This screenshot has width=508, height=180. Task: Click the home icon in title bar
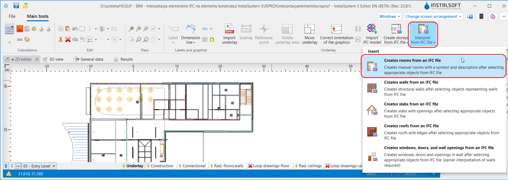(6, 6)
